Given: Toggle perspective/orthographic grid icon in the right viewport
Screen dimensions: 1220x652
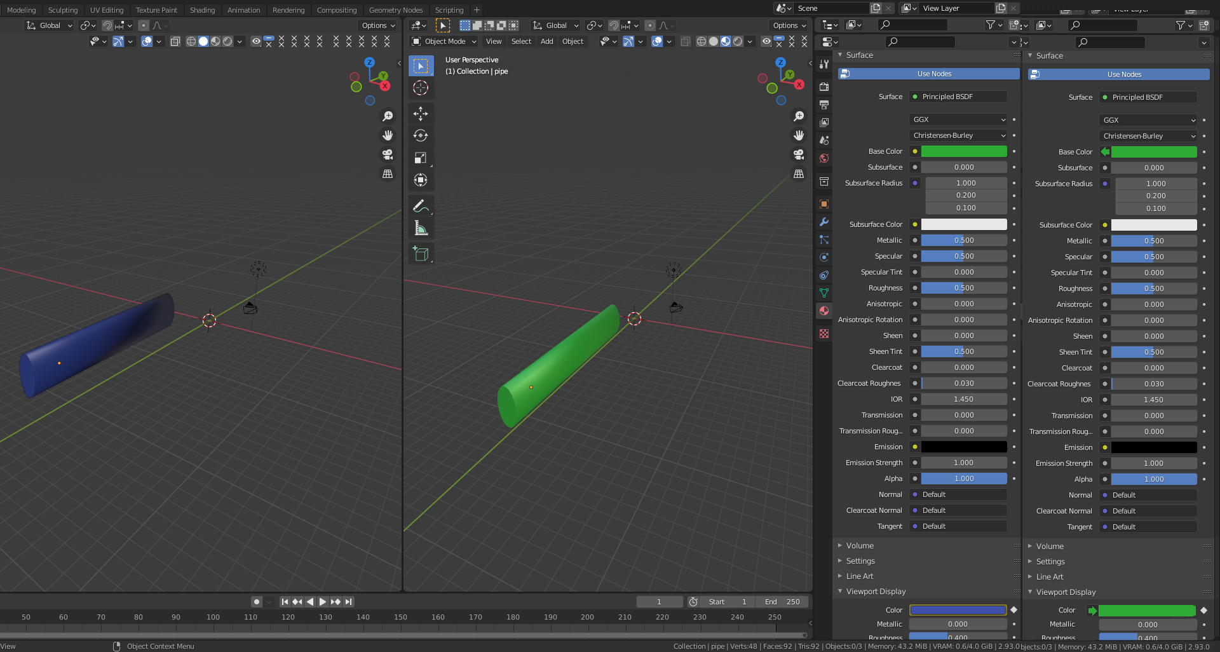Looking at the screenshot, I should (x=799, y=173).
